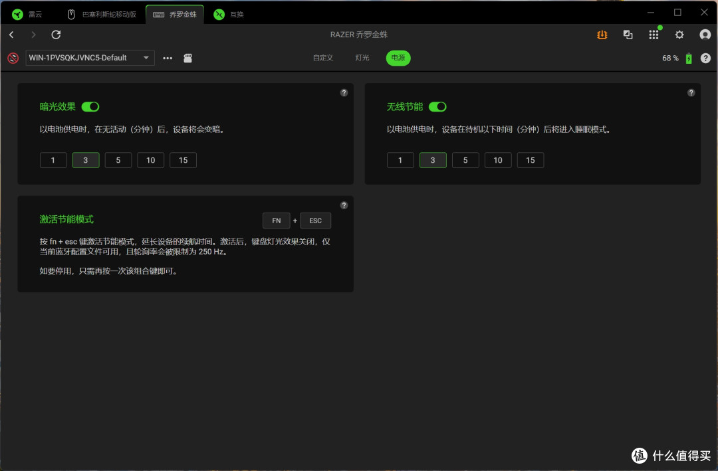
Task: Click the red no-sync icon beside profile
Action: [x=13, y=58]
